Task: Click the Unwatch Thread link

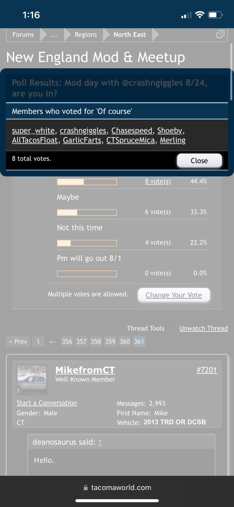Action: point(204,328)
